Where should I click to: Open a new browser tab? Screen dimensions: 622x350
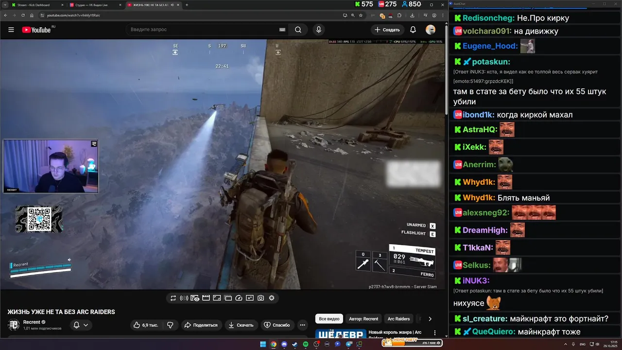tap(187, 5)
